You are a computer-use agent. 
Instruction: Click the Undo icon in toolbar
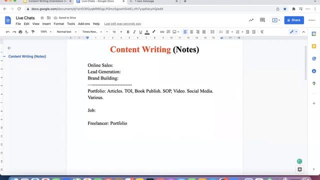click(8, 32)
